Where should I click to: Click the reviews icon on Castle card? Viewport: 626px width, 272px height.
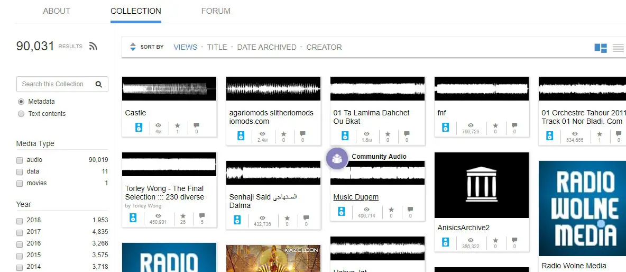197,125
